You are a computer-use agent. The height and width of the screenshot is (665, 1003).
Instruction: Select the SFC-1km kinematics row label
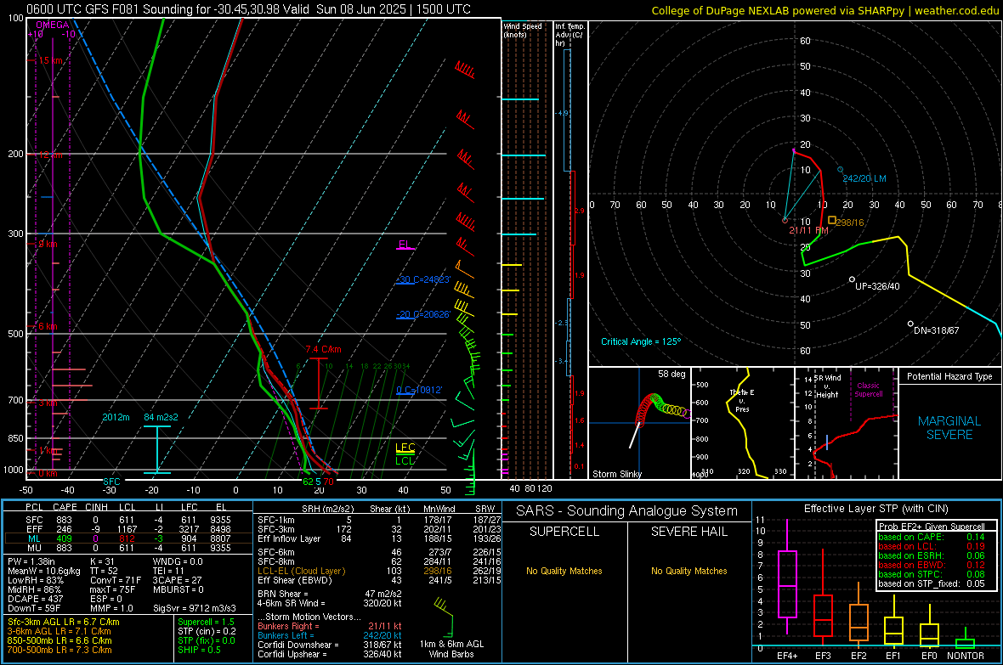pos(276,521)
